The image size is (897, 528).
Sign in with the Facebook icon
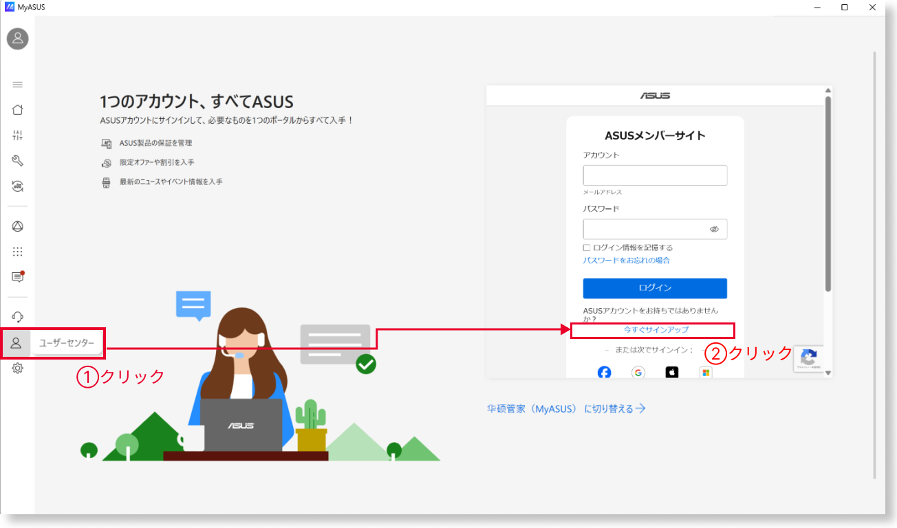tap(604, 373)
